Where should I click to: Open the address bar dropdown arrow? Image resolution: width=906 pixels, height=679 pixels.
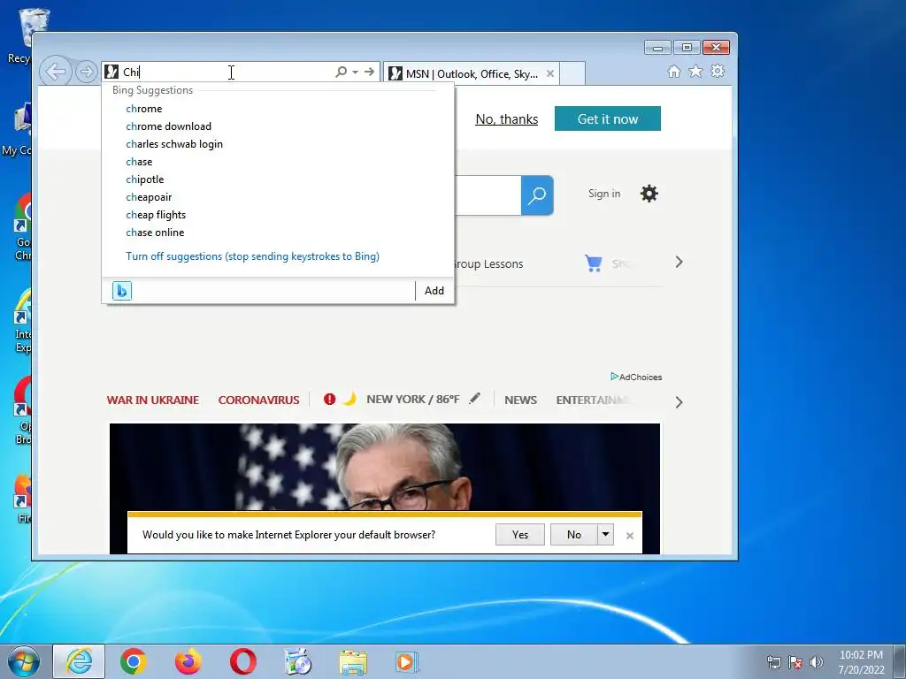point(356,72)
